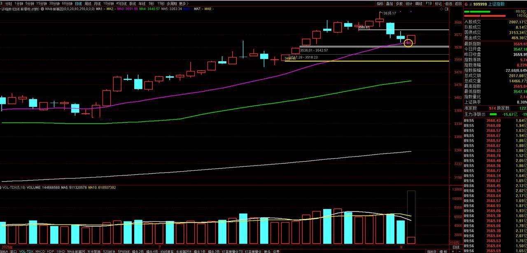
Task: Select the 18KD indicator tab
Action: [x=61, y=251]
